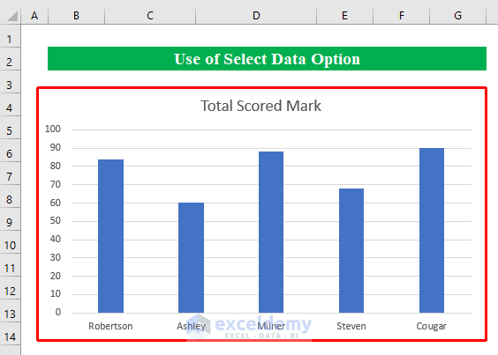This screenshot has height=355, width=498.
Task: Click the Steven axis label
Action: [351, 326]
